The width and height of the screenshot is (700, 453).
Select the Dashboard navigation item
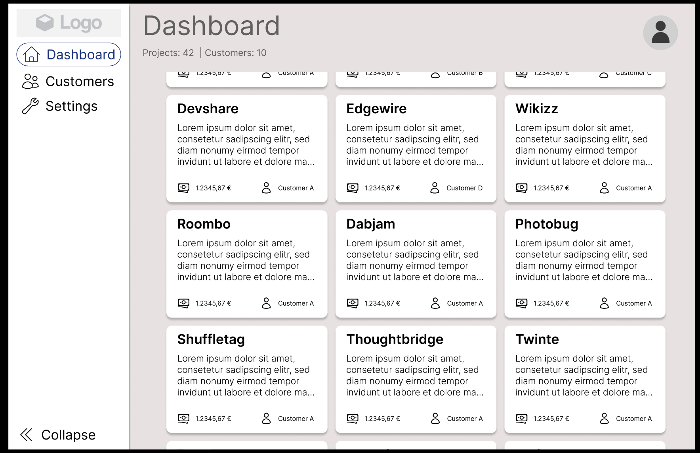[81, 55]
